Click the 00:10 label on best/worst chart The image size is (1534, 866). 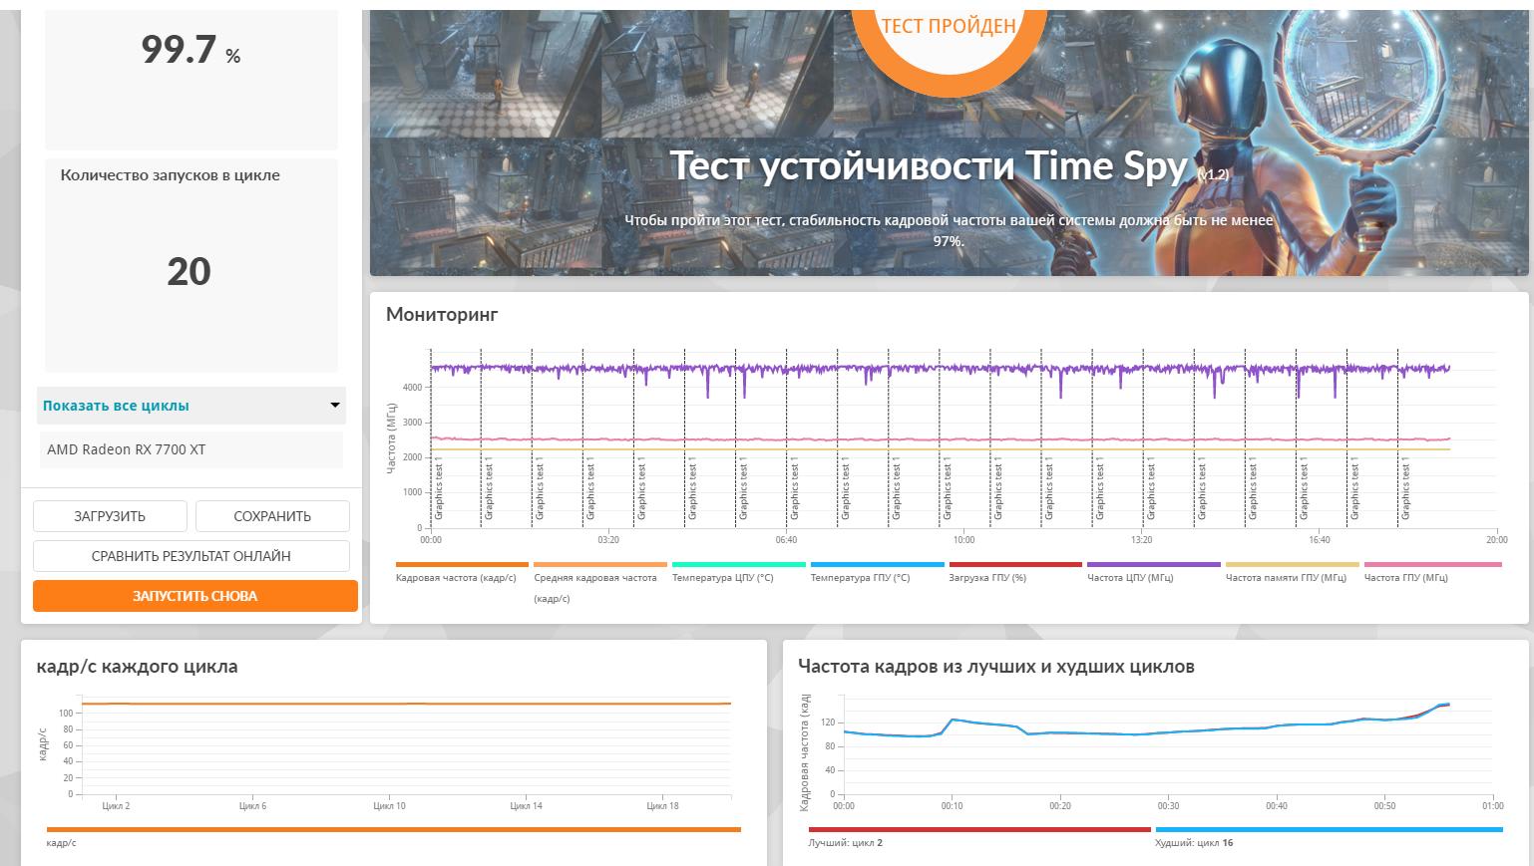952,806
